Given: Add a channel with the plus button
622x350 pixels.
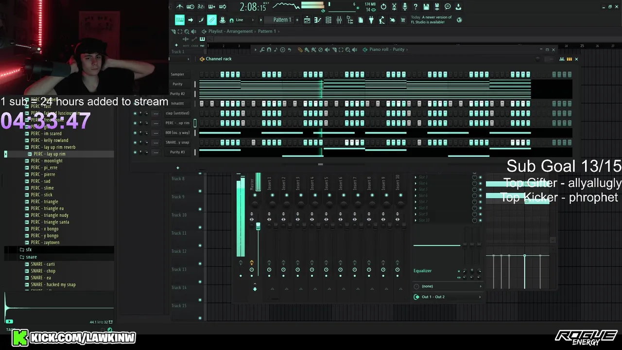Looking at the screenshot, I should tap(178, 168).
